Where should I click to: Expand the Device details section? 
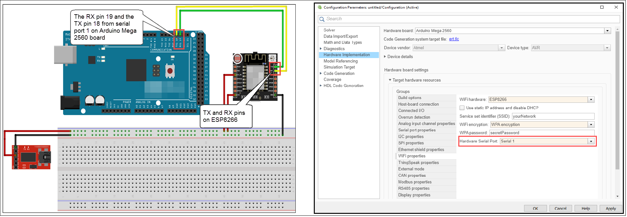pyautogui.click(x=385, y=56)
